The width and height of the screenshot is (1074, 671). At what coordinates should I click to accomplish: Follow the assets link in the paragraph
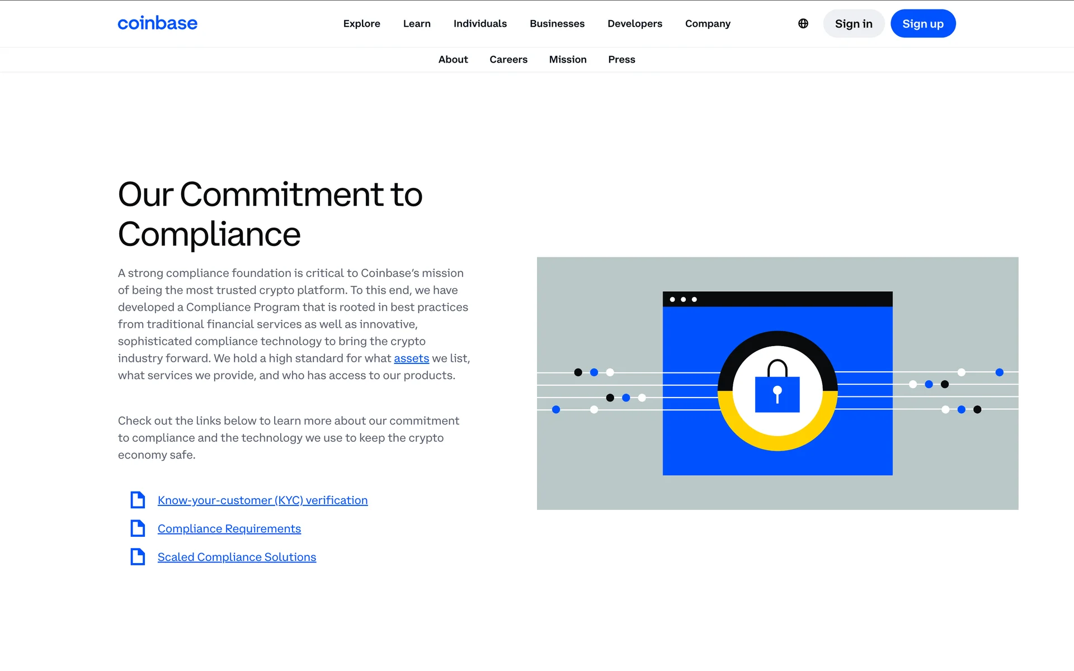tap(411, 358)
